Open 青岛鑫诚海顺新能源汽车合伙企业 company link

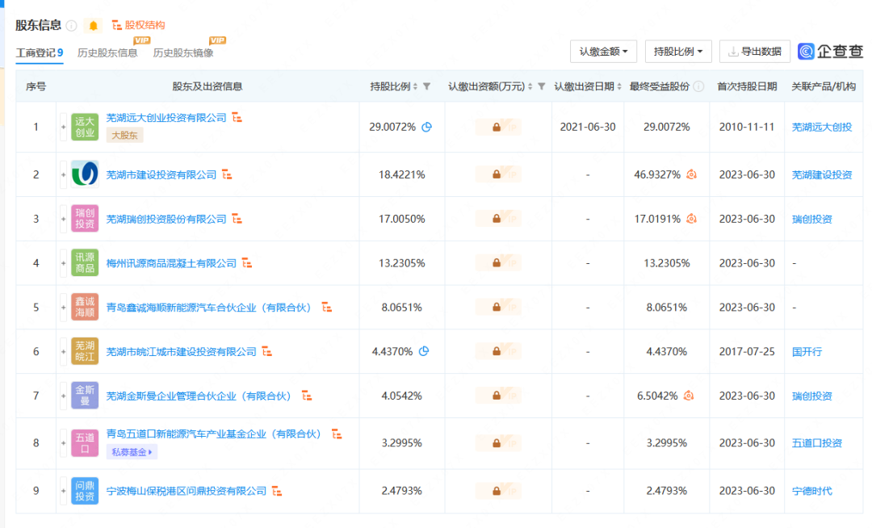pyautogui.click(x=209, y=308)
